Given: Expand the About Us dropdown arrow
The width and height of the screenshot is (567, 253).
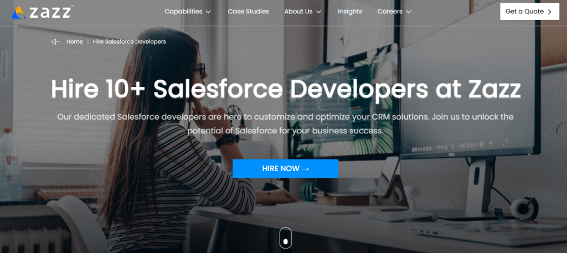Looking at the screenshot, I should pos(319,12).
